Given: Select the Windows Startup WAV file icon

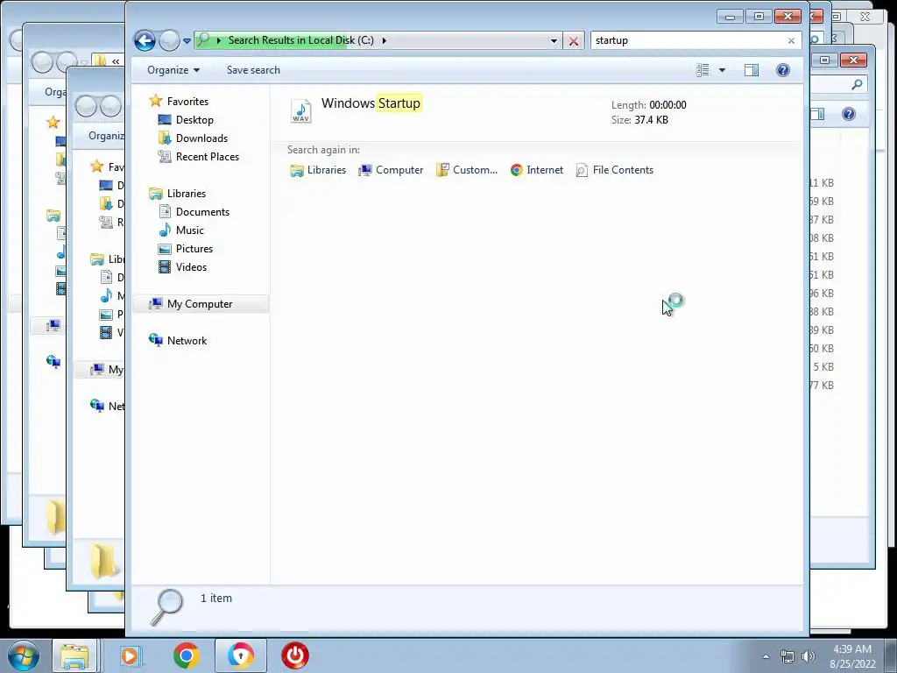Looking at the screenshot, I should tap(301, 110).
